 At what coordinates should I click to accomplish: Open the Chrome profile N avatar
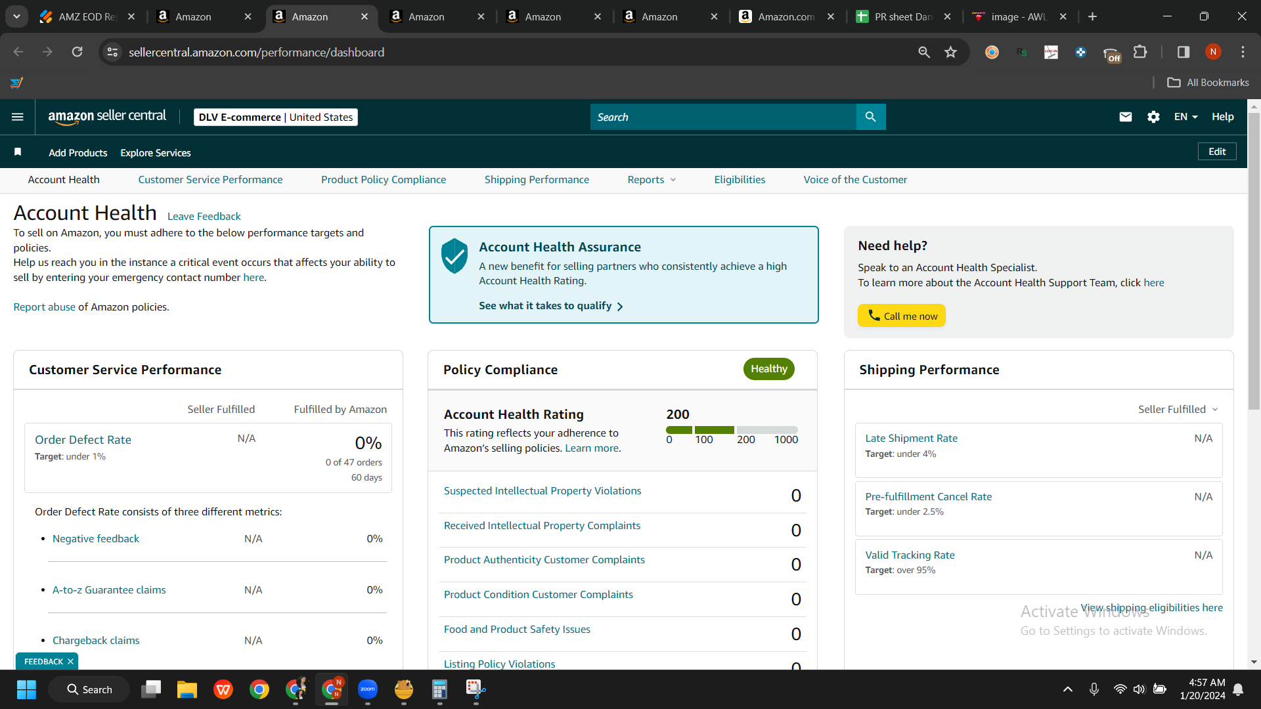click(x=1213, y=52)
